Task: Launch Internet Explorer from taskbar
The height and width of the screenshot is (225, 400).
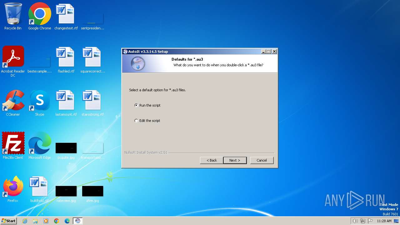Action: [x=25, y=221]
